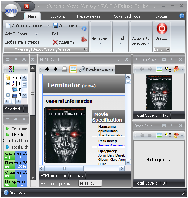
Task: Open the folder star dropdown in Back Cover
Action: 182,136
